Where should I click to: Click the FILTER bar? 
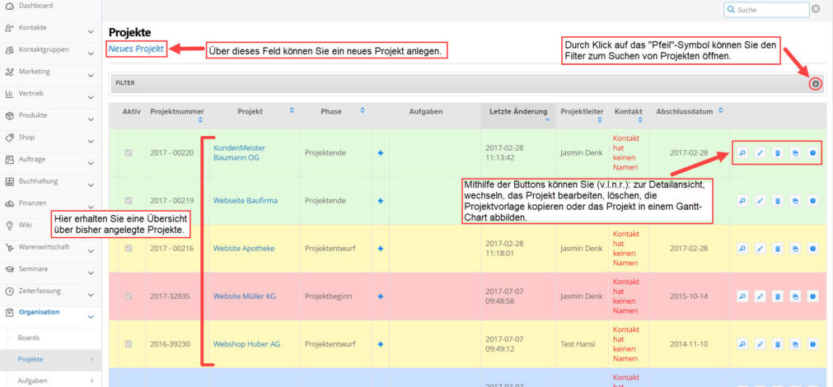click(466, 83)
